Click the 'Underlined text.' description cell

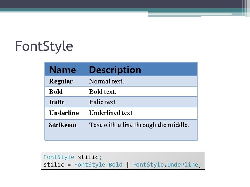(111, 113)
